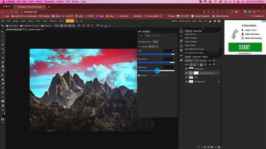
Task: Open the Properties sliders side icon
Action: click(181, 36)
